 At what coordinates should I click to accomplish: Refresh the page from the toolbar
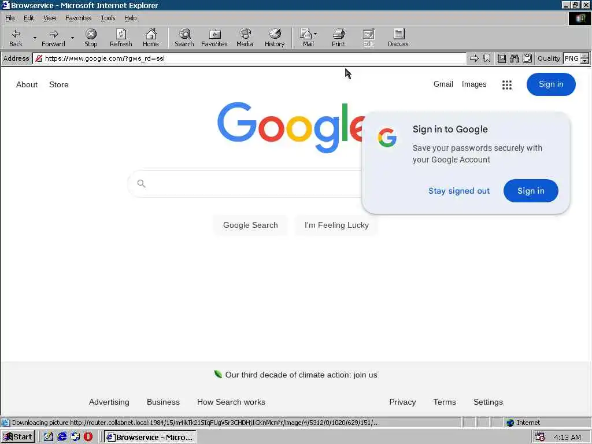(x=121, y=38)
